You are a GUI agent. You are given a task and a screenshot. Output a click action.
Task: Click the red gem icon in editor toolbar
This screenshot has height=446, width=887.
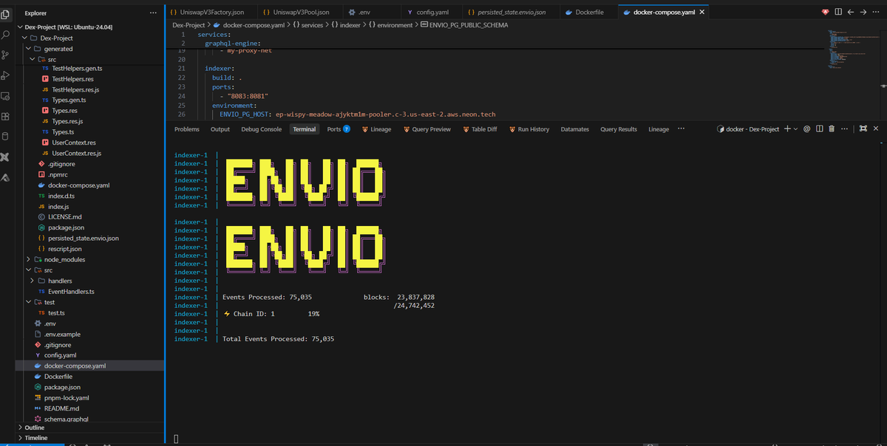point(826,12)
